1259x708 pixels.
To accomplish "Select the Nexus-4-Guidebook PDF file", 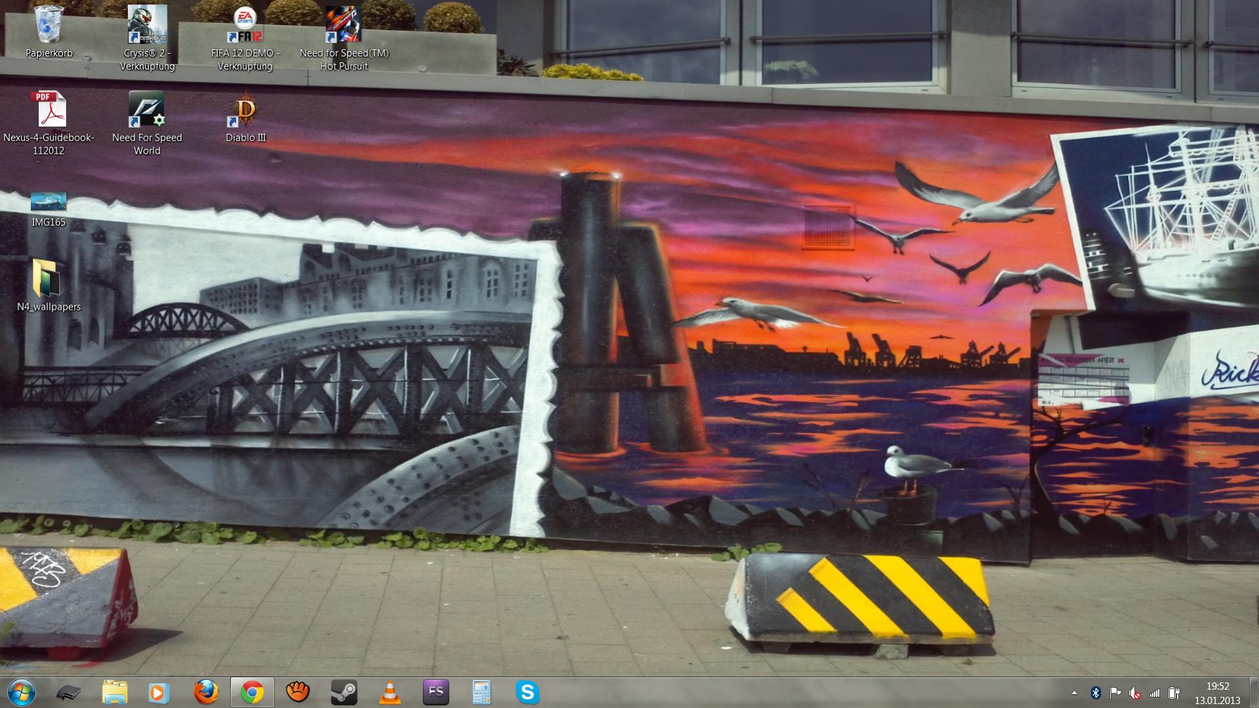I will click(x=49, y=110).
